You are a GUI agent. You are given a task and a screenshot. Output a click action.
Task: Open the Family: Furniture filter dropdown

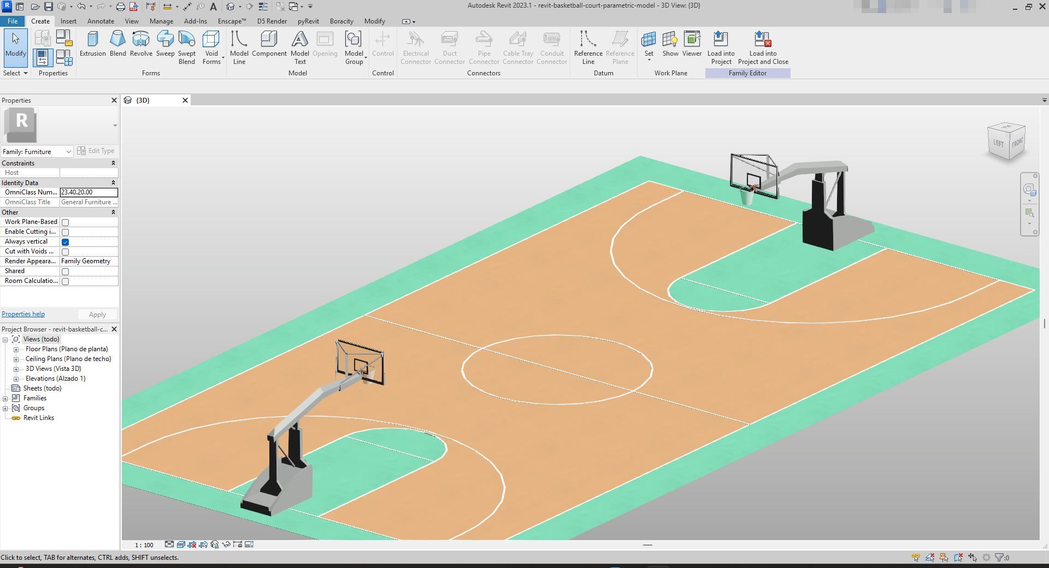coord(37,151)
